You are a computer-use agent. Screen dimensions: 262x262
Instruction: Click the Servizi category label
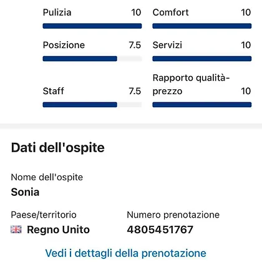[167, 45]
